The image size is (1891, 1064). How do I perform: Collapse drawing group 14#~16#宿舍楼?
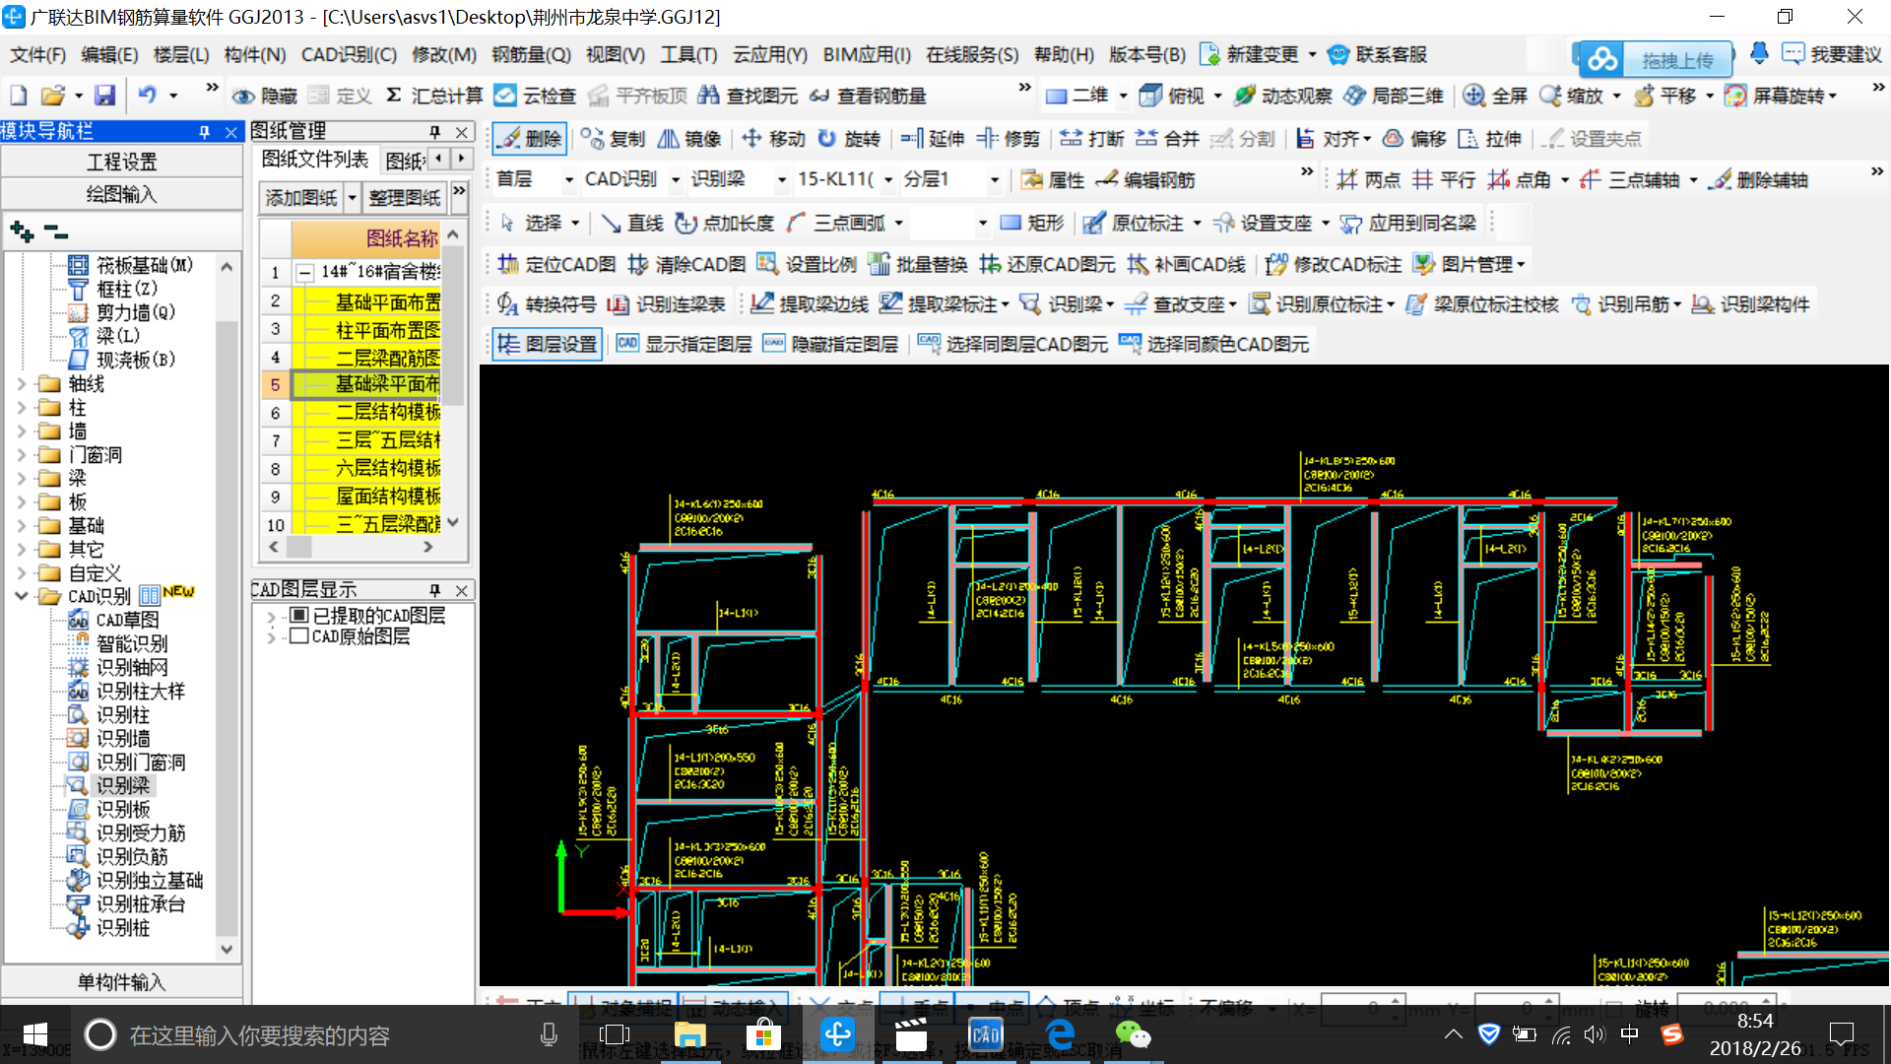click(306, 272)
